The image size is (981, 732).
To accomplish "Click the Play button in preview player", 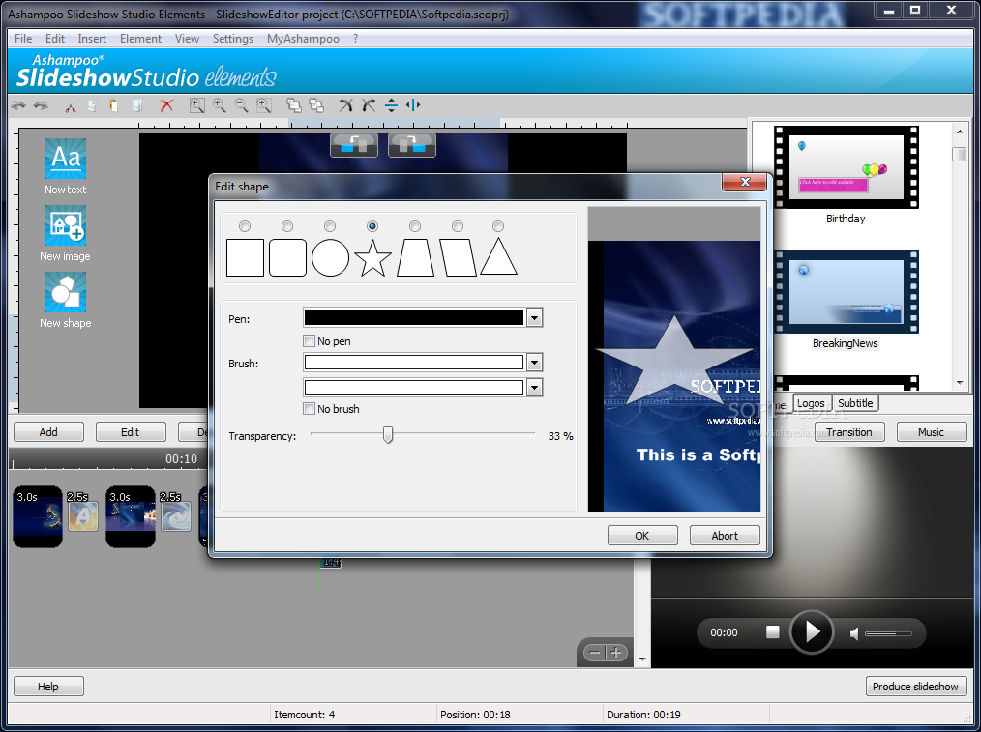I will 812,632.
